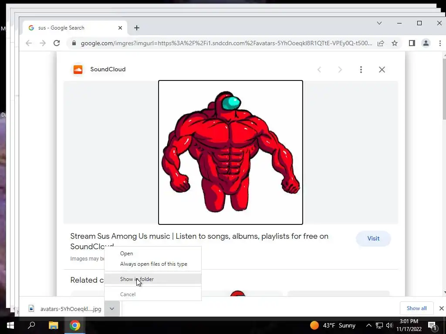This screenshot has width=446, height=334.
Task: Open the Chrome side panel
Action: [x=412, y=43]
